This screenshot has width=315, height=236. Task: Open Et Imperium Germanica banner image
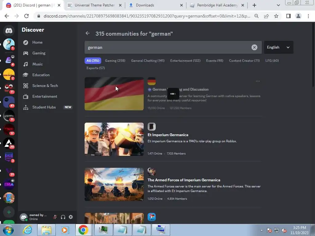point(114,139)
